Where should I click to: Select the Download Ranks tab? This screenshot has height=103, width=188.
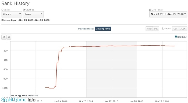[x=86, y=29]
